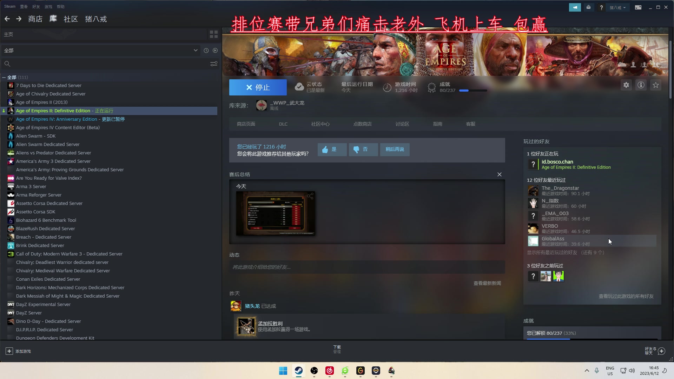Select DayZ Experimental Server
The height and width of the screenshot is (379, 674).
pyautogui.click(x=43, y=304)
